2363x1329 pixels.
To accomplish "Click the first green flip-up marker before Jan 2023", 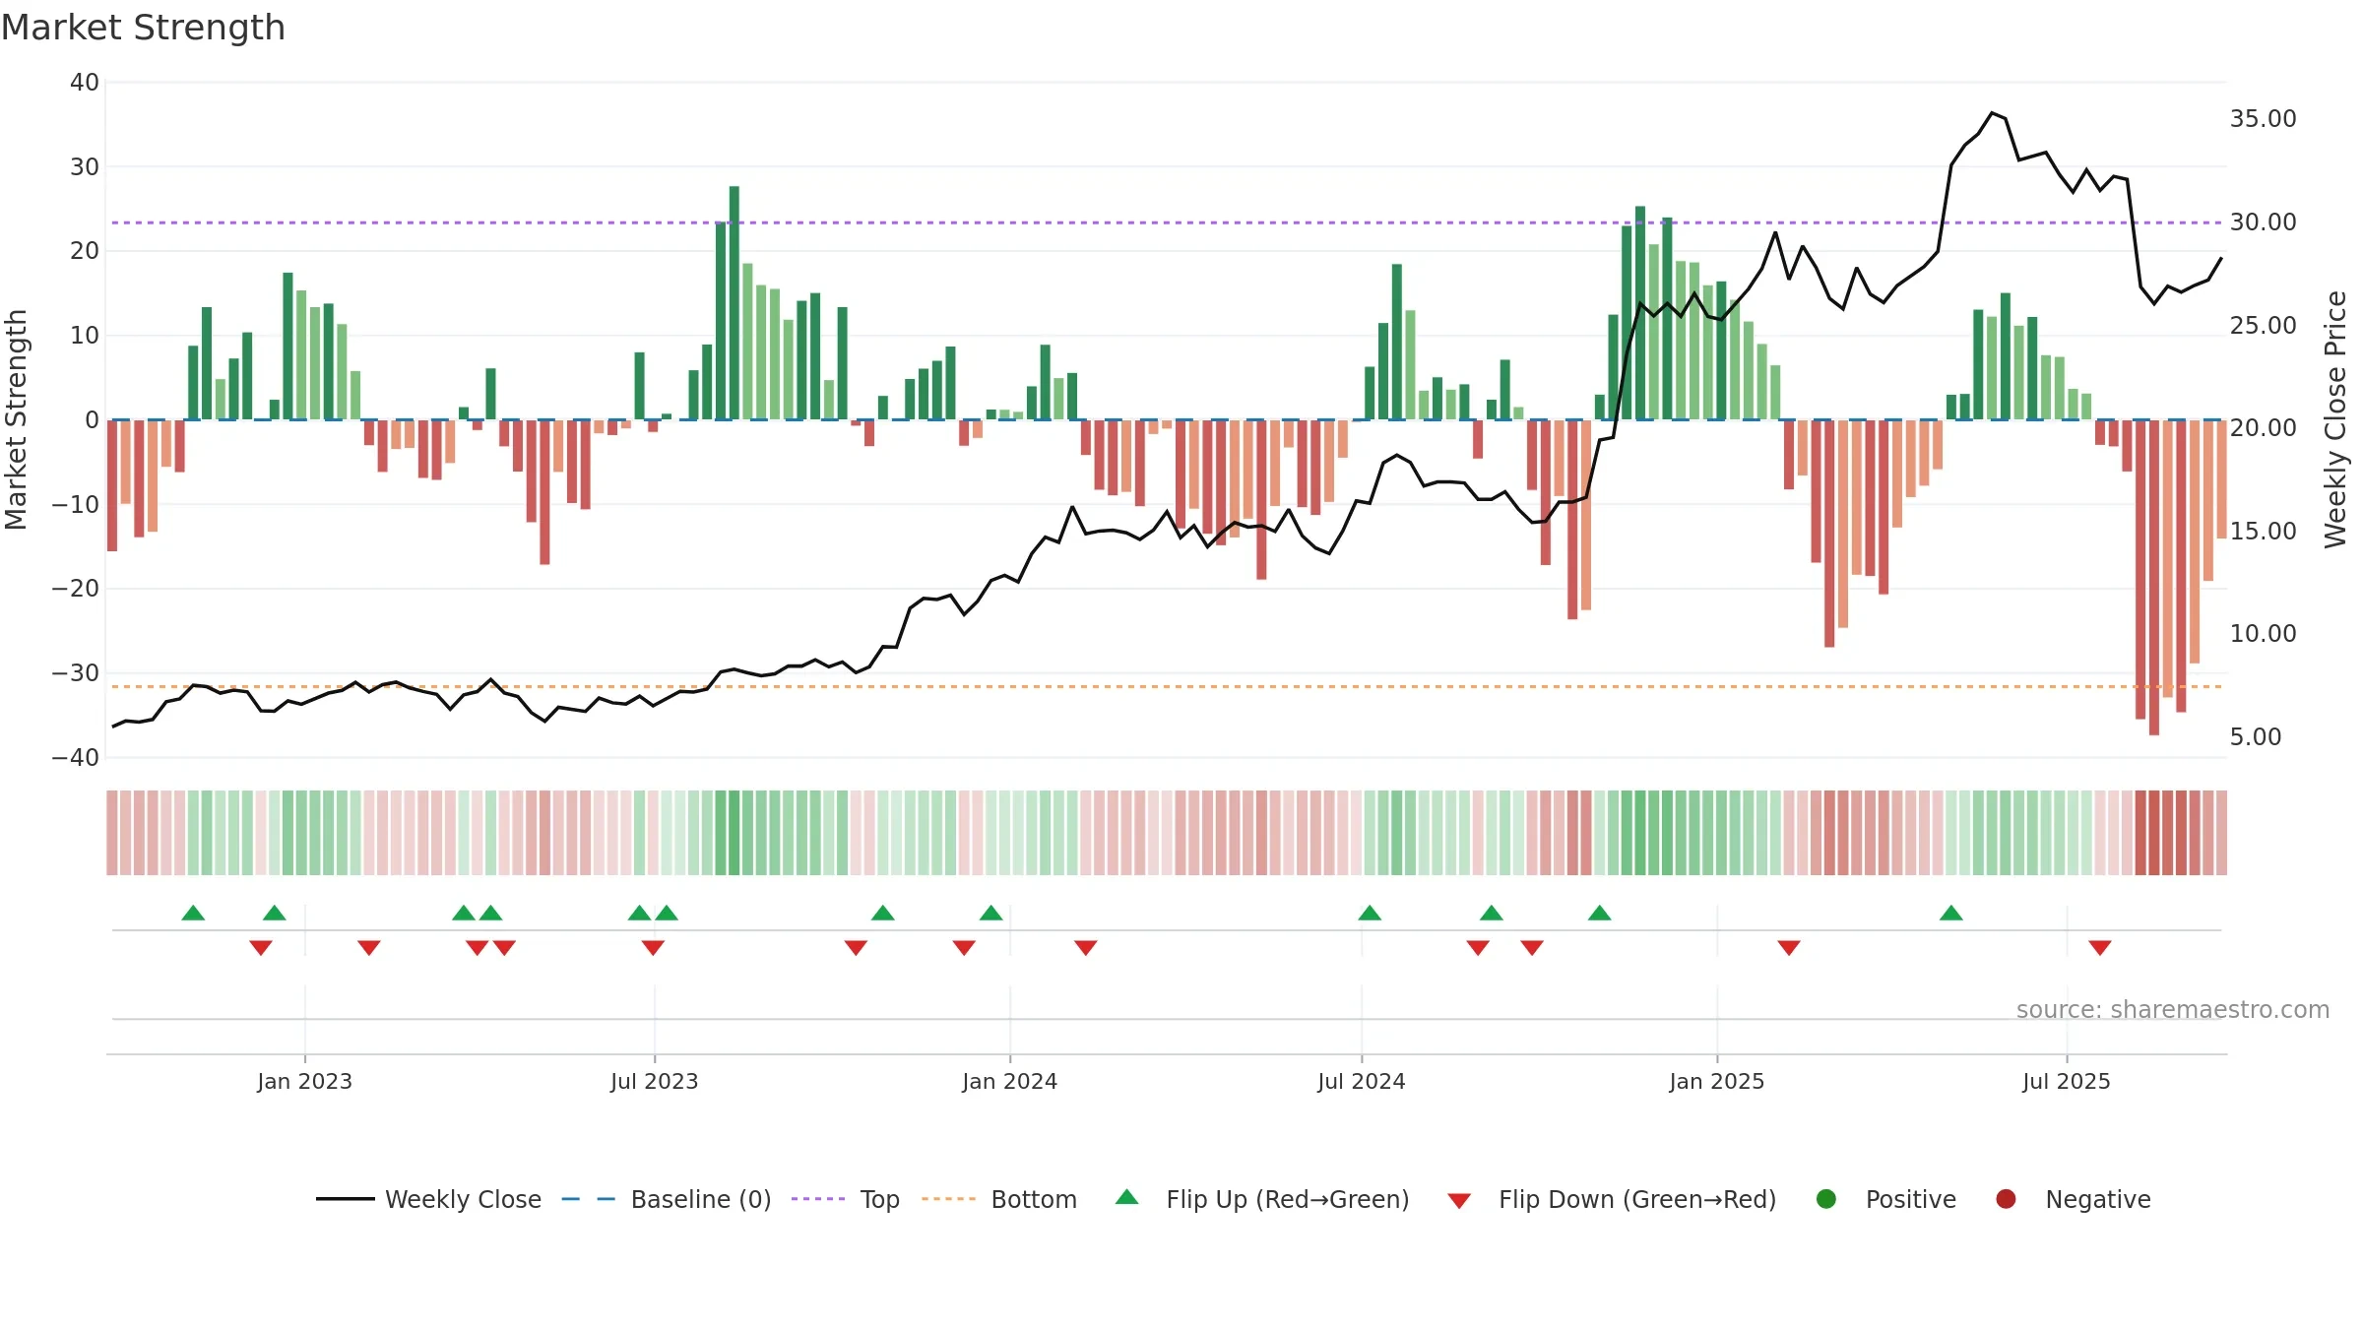I will (x=193, y=913).
